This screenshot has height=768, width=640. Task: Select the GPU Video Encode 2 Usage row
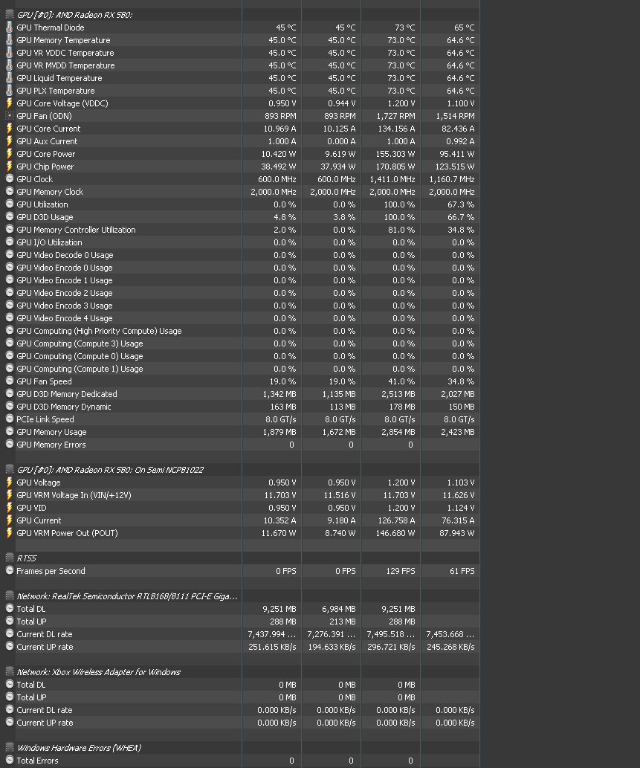pyautogui.click(x=240, y=293)
